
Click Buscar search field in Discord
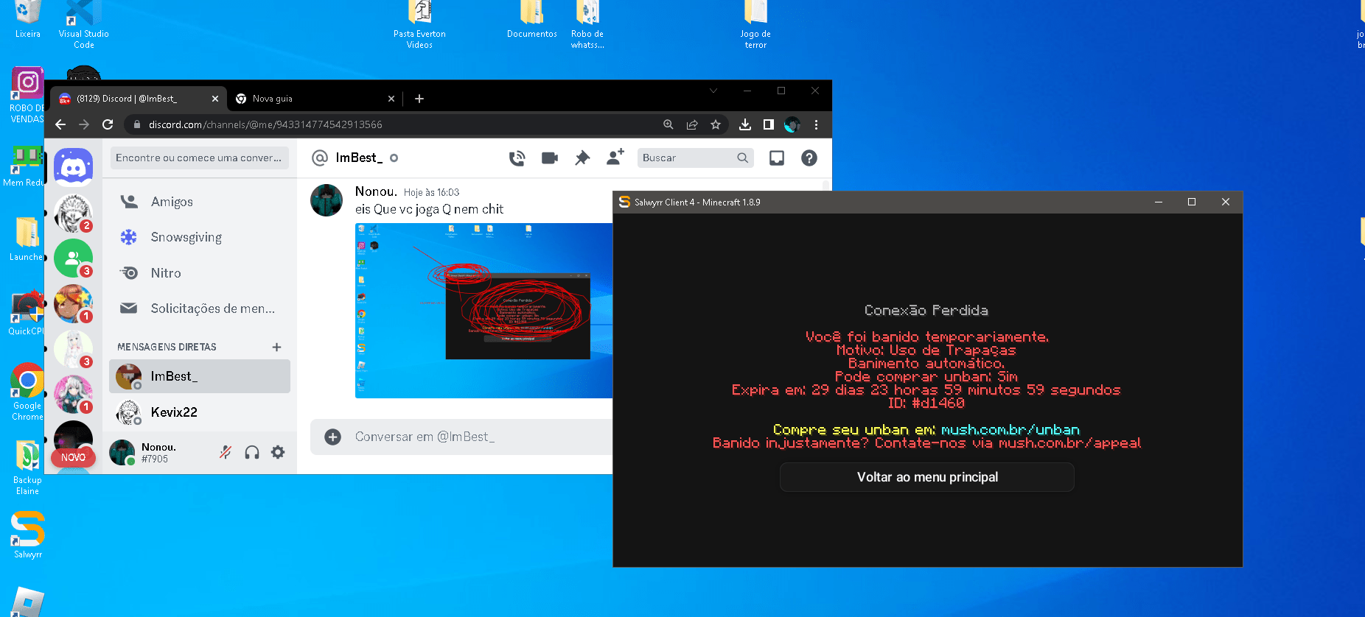[695, 158]
